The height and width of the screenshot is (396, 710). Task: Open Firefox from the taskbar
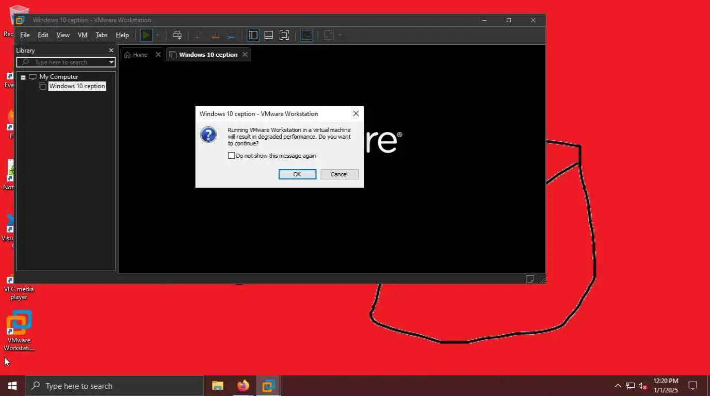(x=243, y=386)
